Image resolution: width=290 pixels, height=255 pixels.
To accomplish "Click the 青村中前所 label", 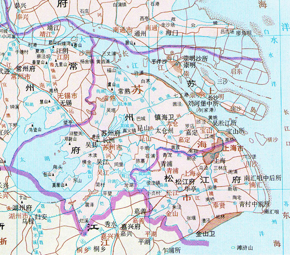I will 255,204.
